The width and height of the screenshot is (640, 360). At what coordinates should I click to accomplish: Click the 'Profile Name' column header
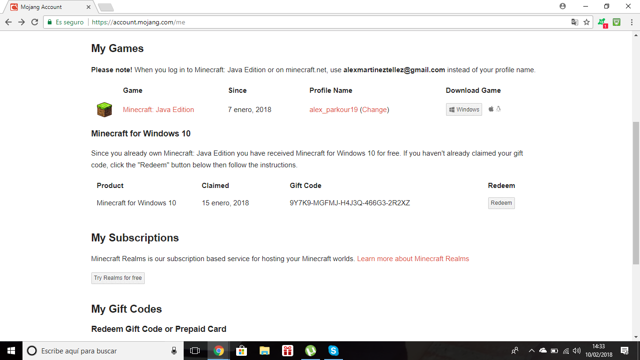pos(331,90)
